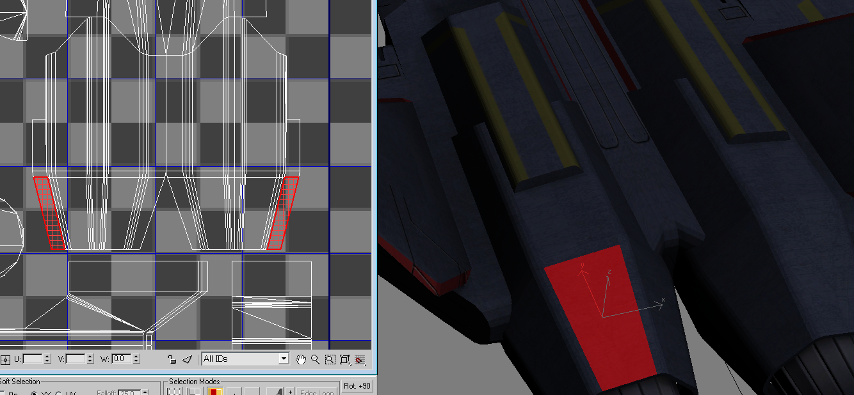Select the Zoom magnifier tool

click(315, 359)
